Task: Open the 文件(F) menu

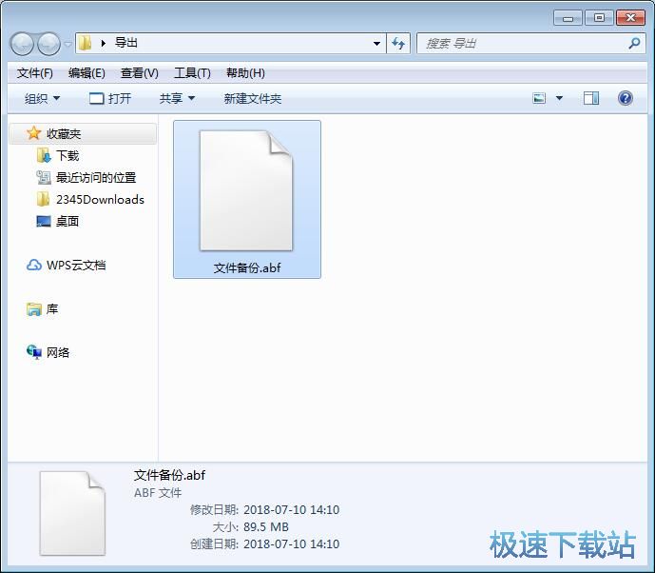Action: [34, 73]
